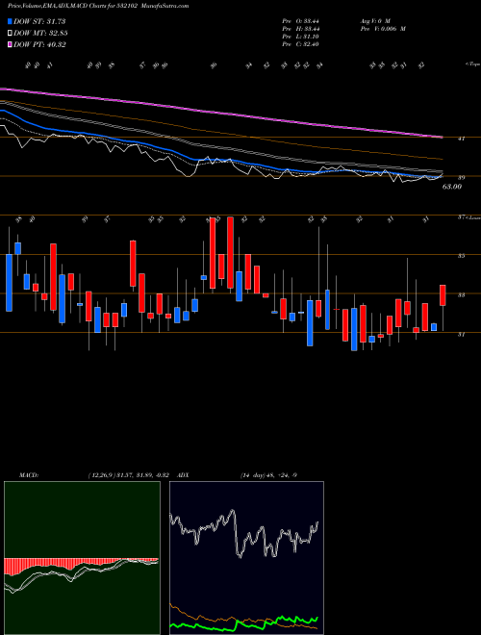This screenshot has width=481, height=635.
Task: Click the Pre H: 33.44 value
Action: click(301, 29)
